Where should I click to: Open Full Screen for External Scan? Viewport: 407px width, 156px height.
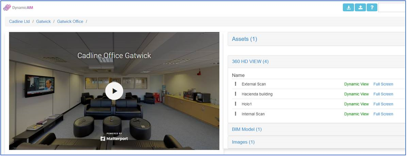pos(383,84)
